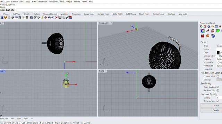222x124 pixels.
Task: Toggle the Show surface isocurve checkbox
Action: [x=218, y=101]
